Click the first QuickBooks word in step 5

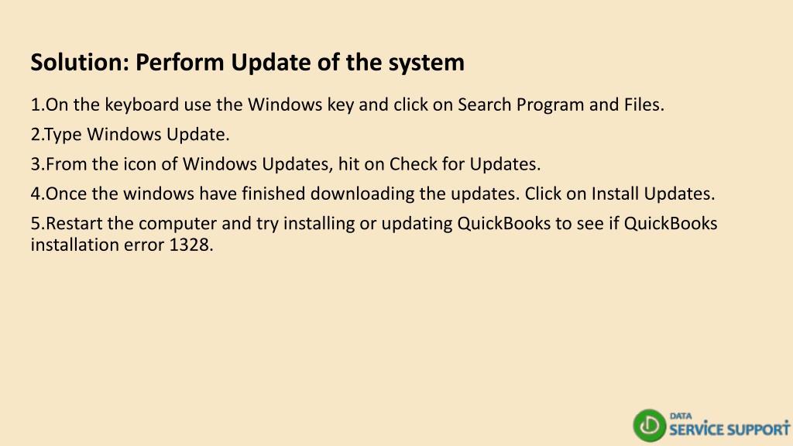point(503,224)
